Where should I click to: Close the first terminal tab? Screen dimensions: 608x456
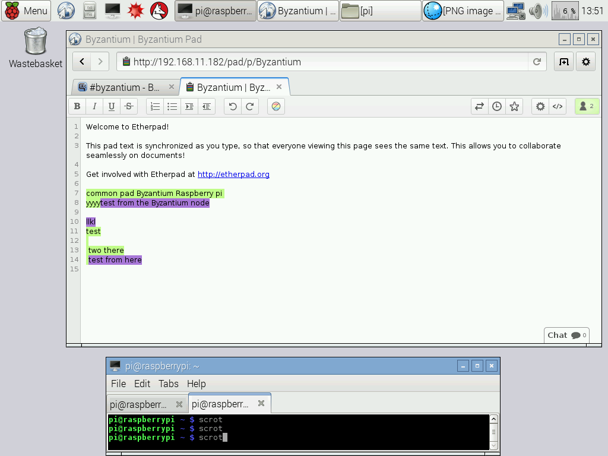(179, 404)
